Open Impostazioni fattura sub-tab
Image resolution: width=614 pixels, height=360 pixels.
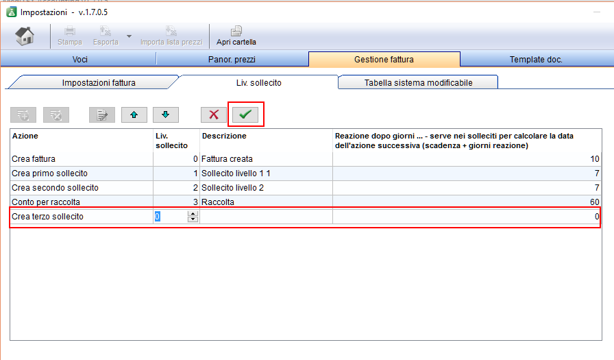coord(99,83)
